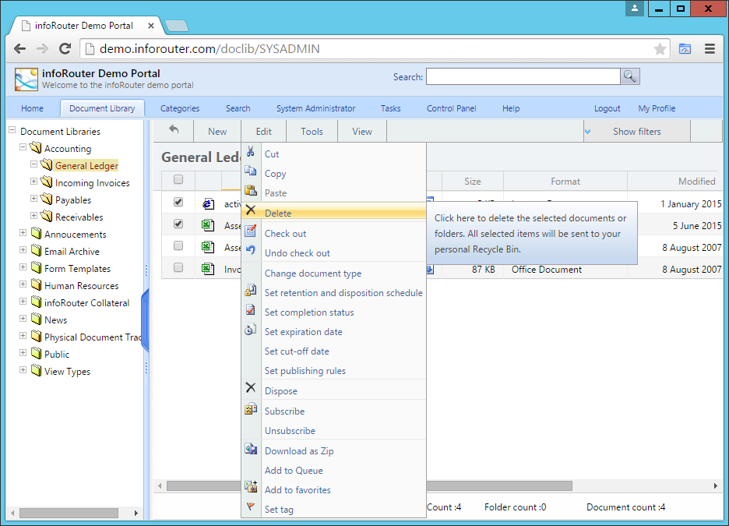The height and width of the screenshot is (526, 729).
Task: Click the Add to favorites star icon
Action: tap(251, 487)
